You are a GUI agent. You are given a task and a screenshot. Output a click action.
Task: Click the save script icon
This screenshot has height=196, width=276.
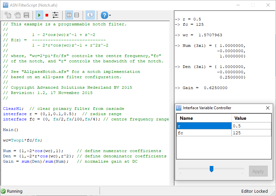click(x=26, y=15)
